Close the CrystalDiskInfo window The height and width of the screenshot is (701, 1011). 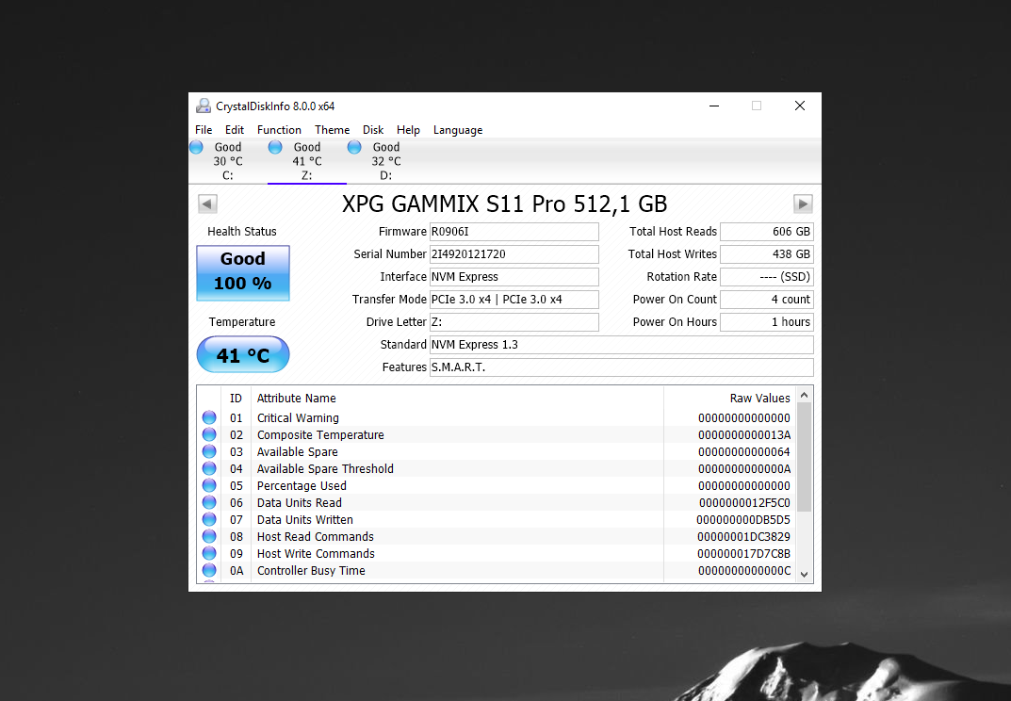[800, 106]
